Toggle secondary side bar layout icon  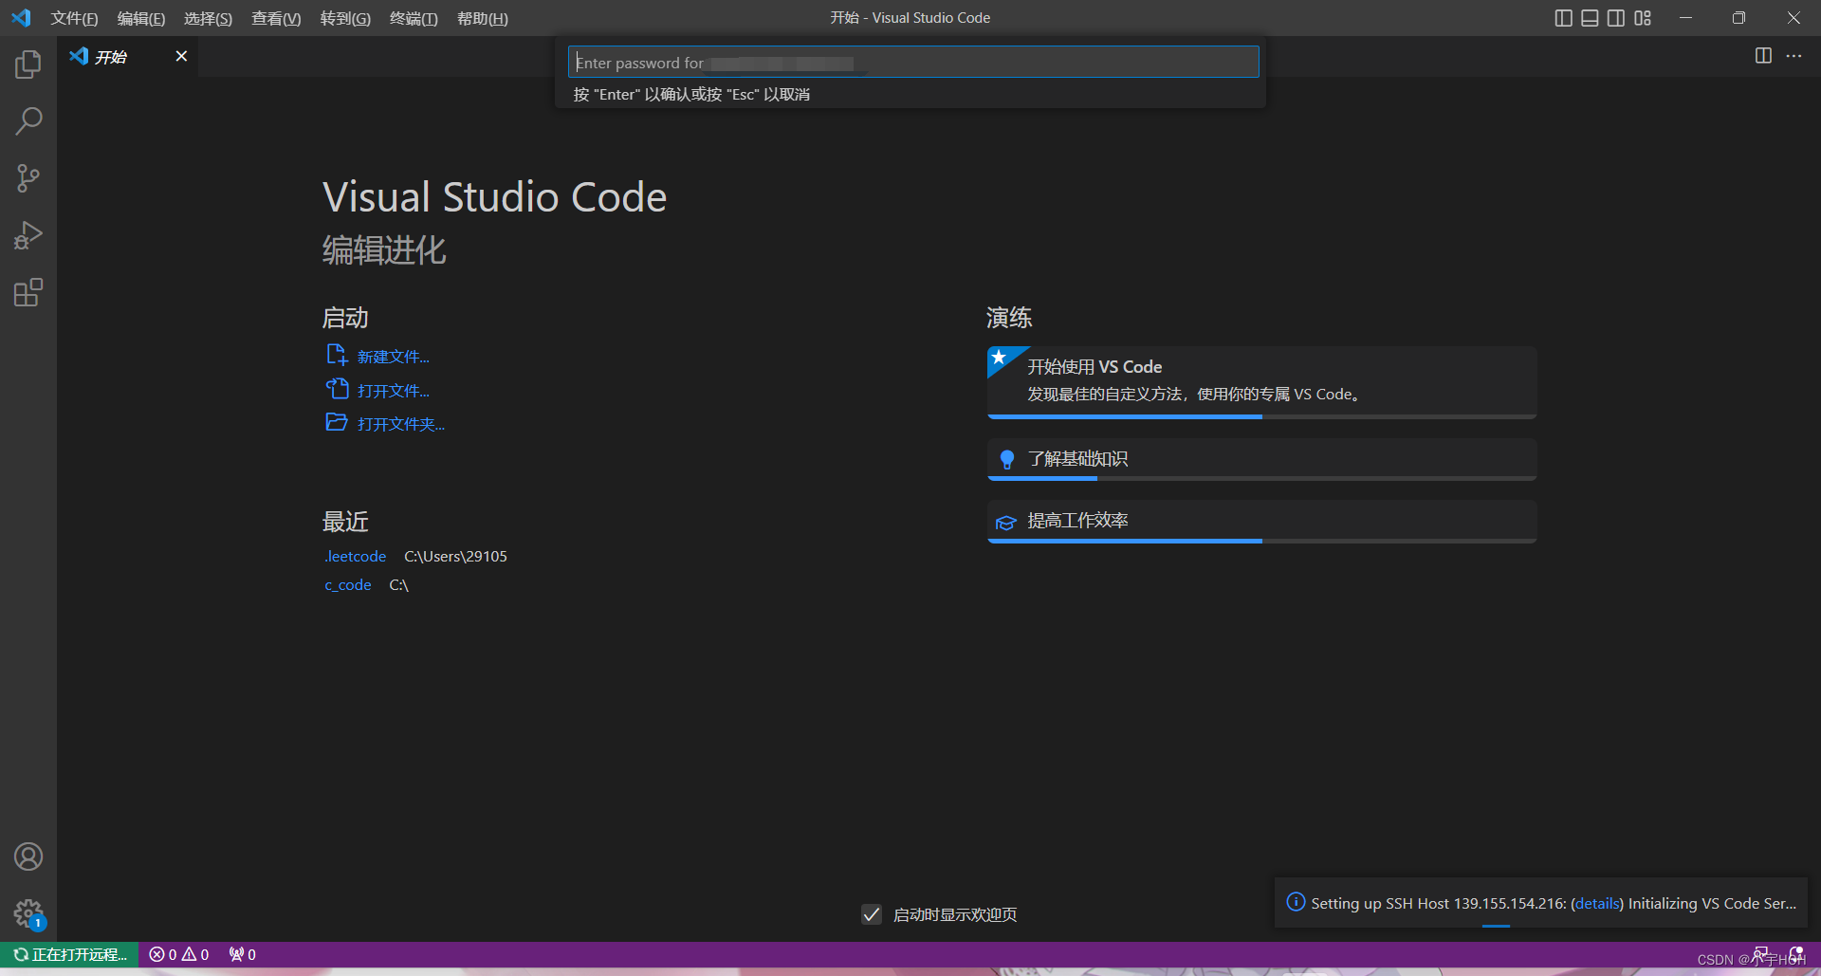(x=1616, y=18)
